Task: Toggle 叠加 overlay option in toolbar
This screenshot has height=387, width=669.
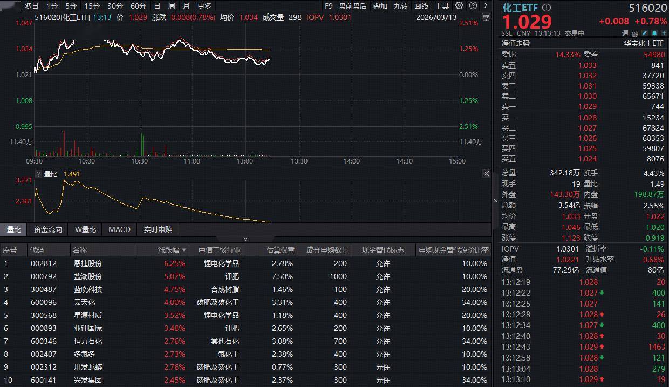Action: [x=380, y=6]
